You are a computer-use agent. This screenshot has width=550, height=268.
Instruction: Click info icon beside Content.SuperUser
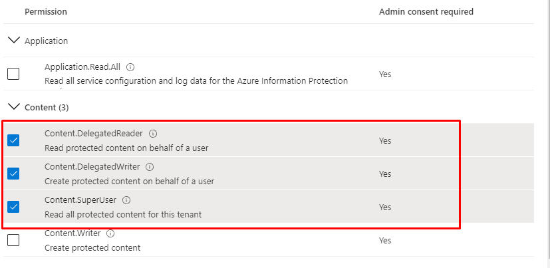[x=126, y=200]
